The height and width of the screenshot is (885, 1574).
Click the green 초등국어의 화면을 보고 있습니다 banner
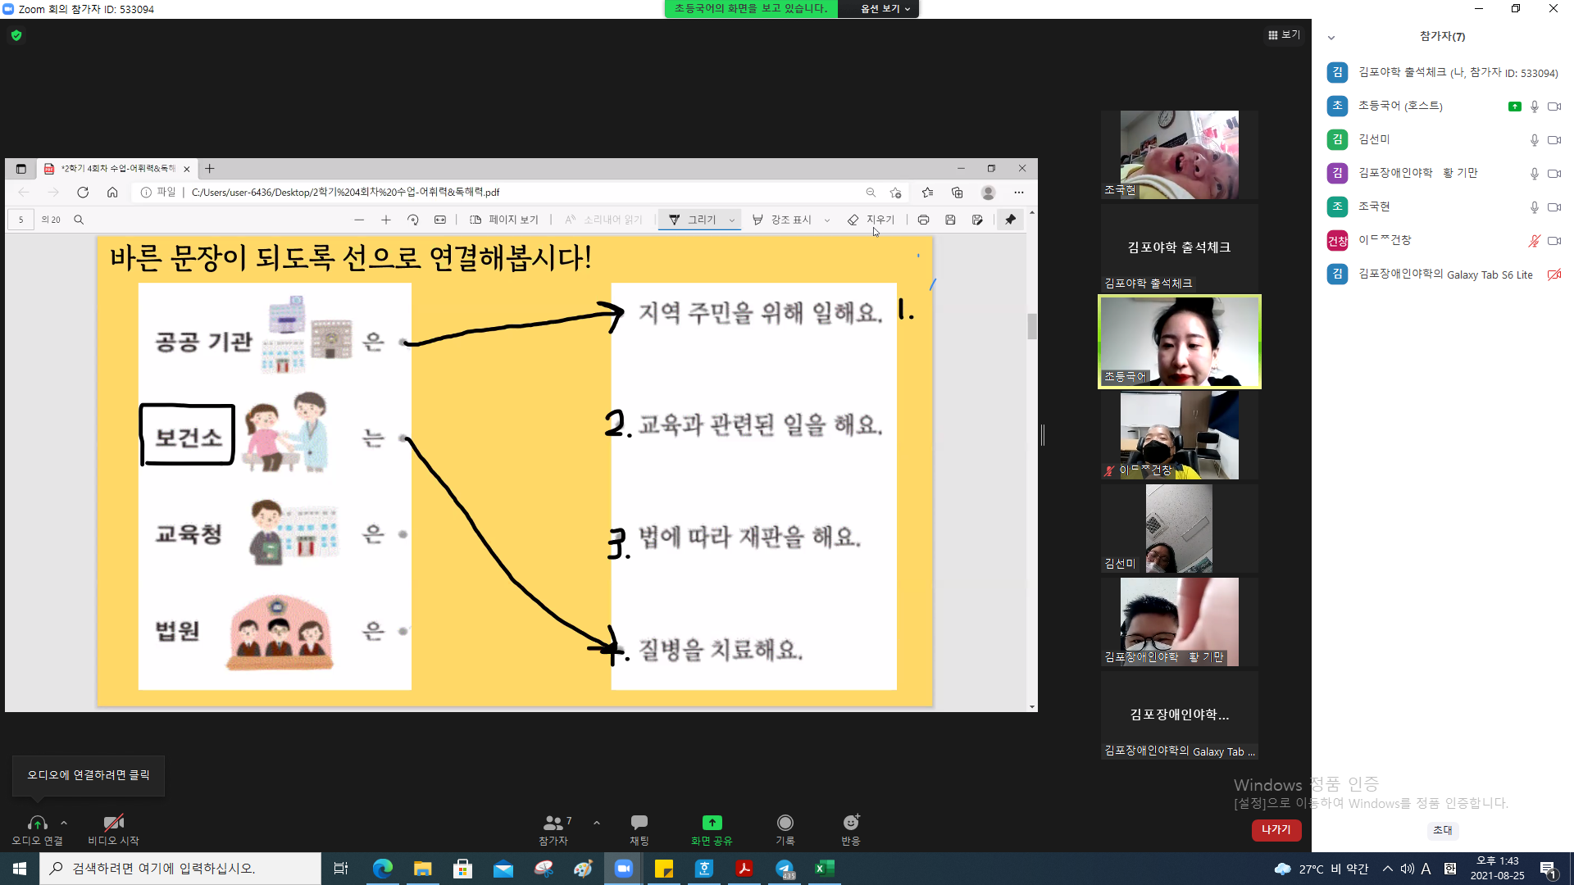(x=751, y=9)
